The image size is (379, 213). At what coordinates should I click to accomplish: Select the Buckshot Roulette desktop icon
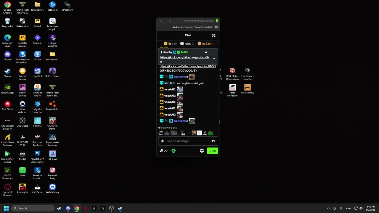(x=37, y=141)
